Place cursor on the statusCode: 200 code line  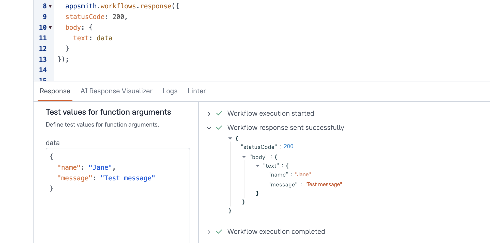97,17
